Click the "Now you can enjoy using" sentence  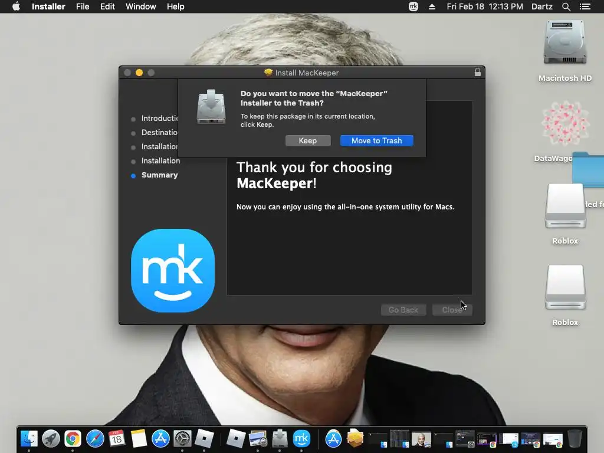click(x=346, y=207)
